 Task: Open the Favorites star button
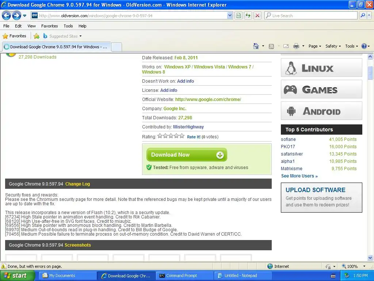pyautogui.click(x=14, y=36)
